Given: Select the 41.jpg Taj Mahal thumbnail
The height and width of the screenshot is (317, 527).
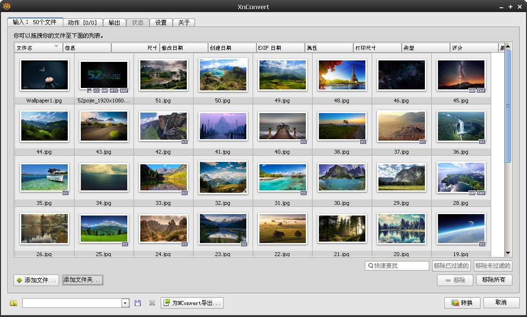Looking at the screenshot, I should coord(223,126).
